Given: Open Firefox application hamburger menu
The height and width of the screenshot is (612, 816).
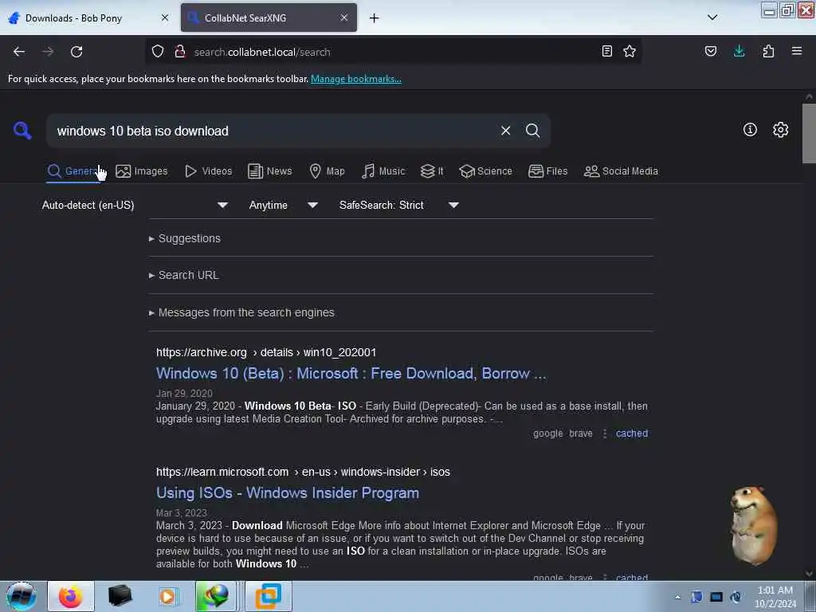Looking at the screenshot, I should (x=797, y=51).
